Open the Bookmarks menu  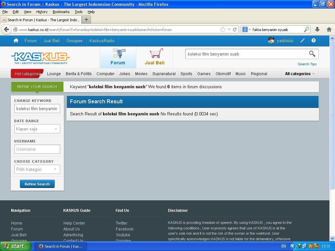point(61,12)
